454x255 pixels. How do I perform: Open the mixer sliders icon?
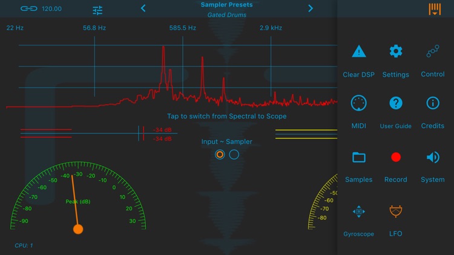click(97, 10)
